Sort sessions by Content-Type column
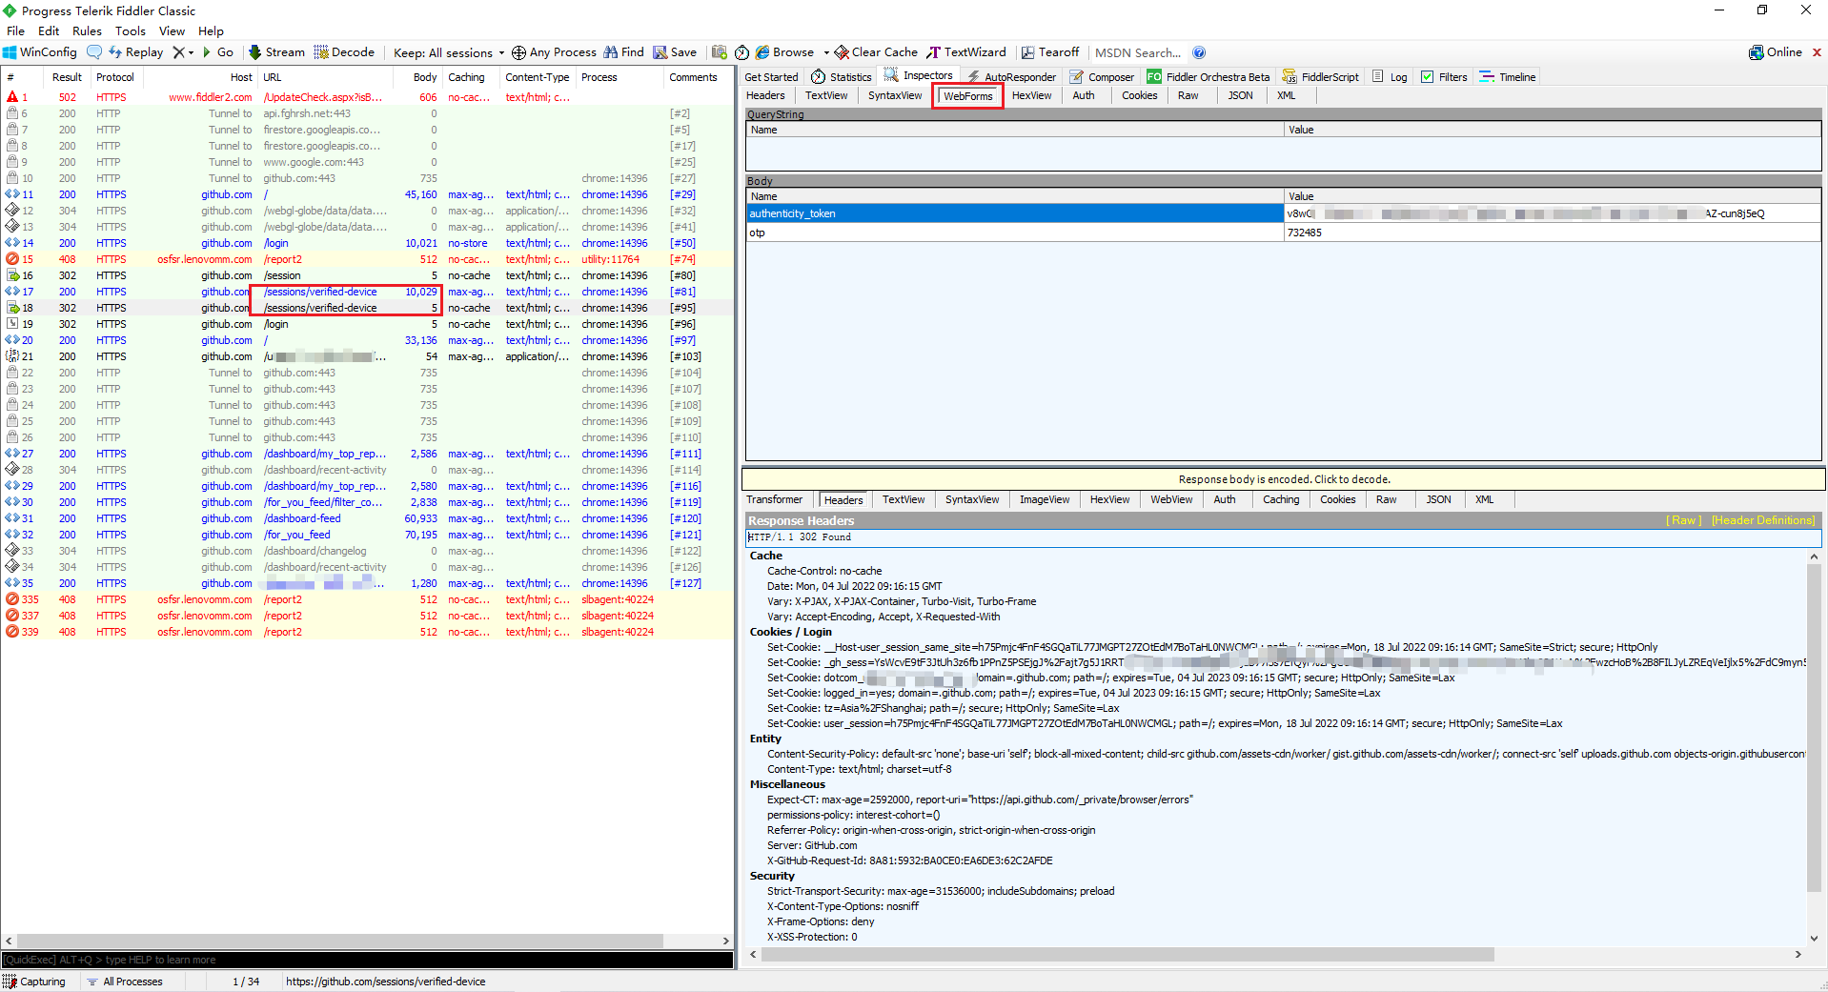 (x=538, y=77)
